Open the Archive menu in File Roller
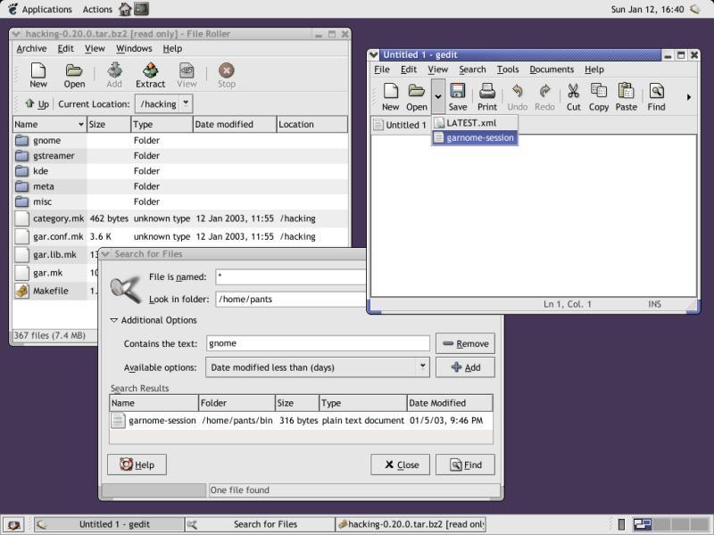Image resolution: width=714 pixels, height=535 pixels. point(31,49)
